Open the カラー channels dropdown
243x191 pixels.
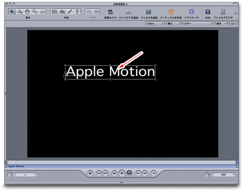click(x=198, y=23)
